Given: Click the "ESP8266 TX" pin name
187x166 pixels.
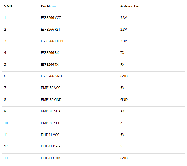Looking at the screenshot, I should [x=50, y=65].
